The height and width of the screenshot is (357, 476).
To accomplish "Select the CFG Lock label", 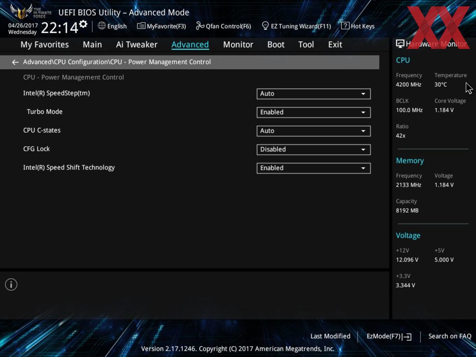I will (x=36, y=149).
